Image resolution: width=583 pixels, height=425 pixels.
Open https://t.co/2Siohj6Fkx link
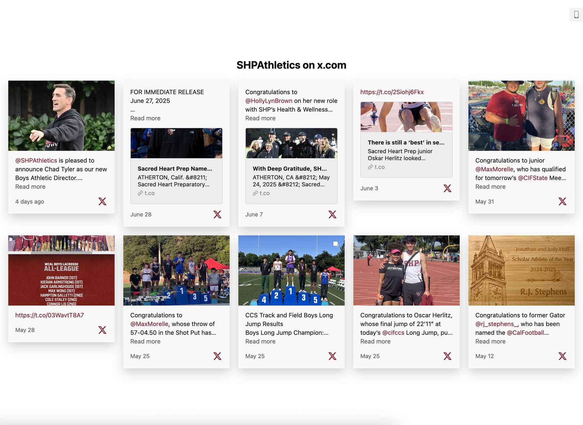(392, 92)
